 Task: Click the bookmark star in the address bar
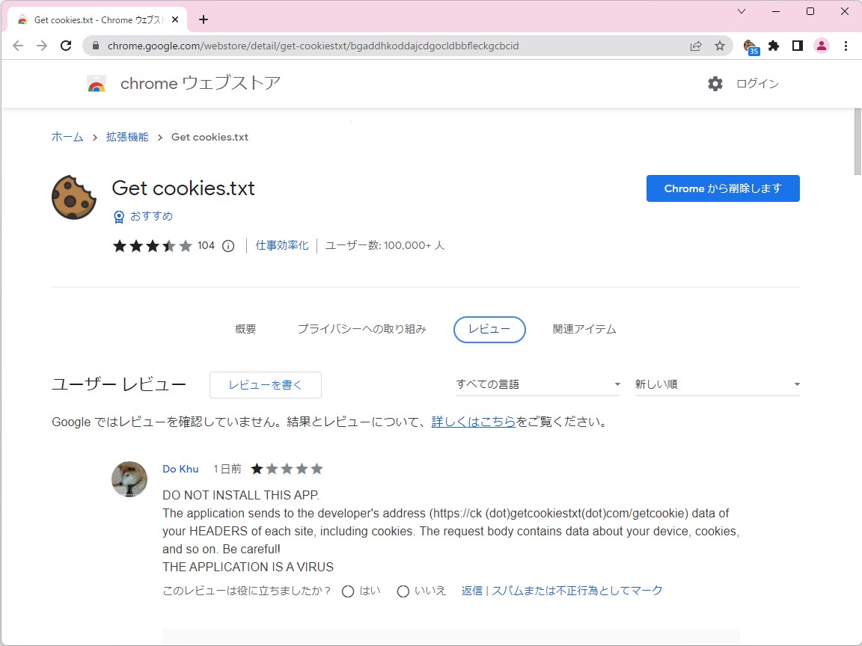(720, 46)
